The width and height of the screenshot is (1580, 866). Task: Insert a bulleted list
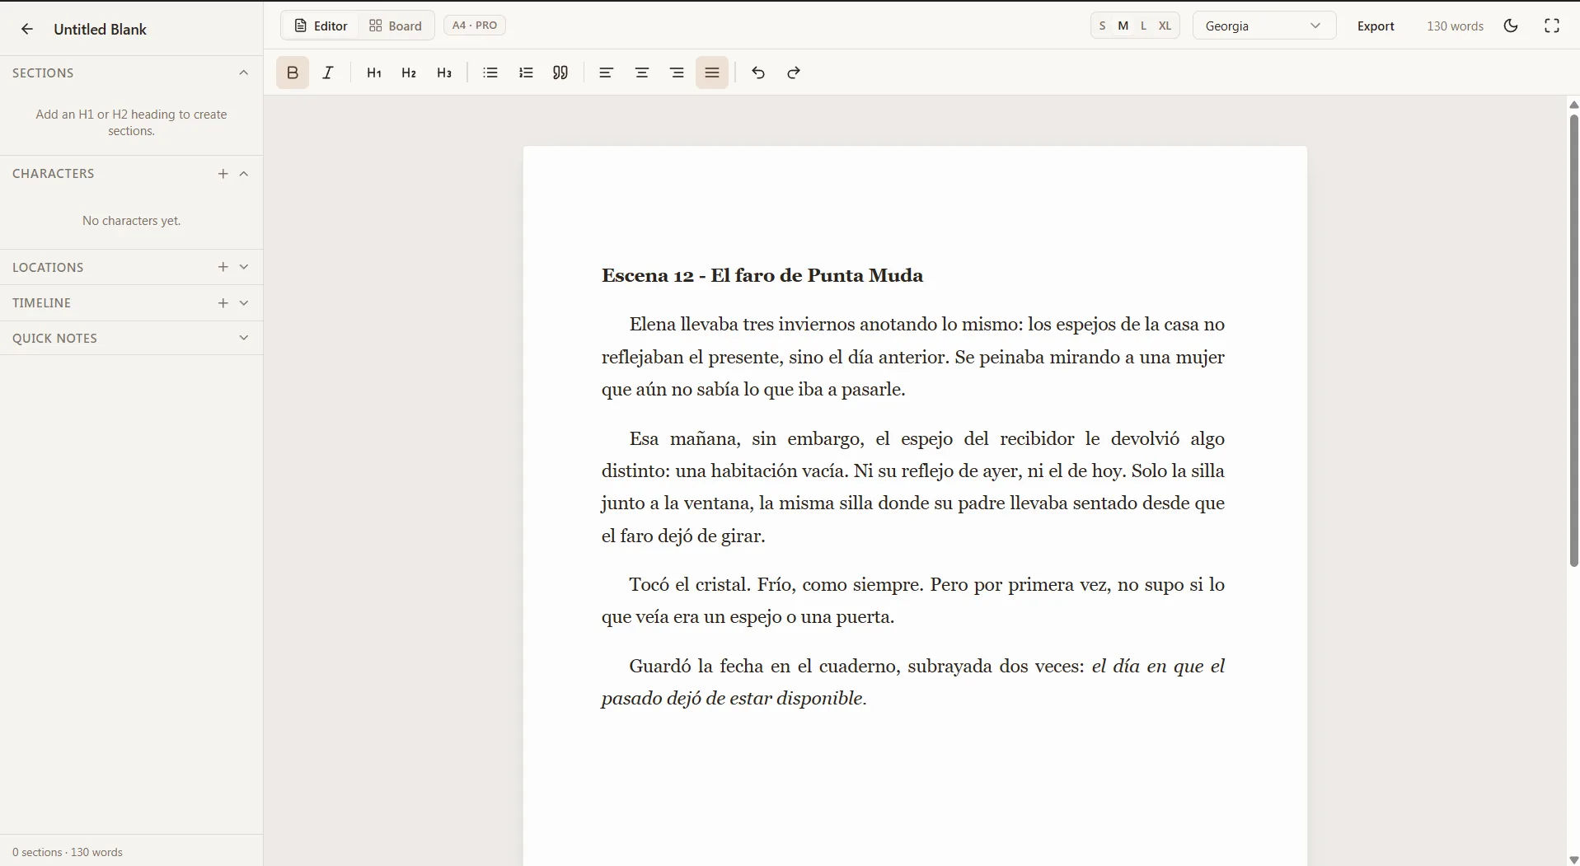pyautogui.click(x=490, y=73)
